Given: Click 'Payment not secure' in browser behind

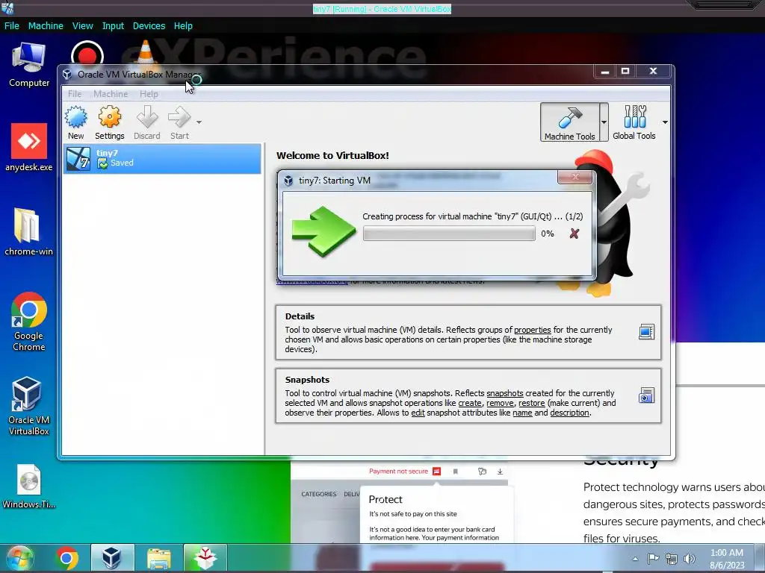Looking at the screenshot, I should click(x=399, y=472).
